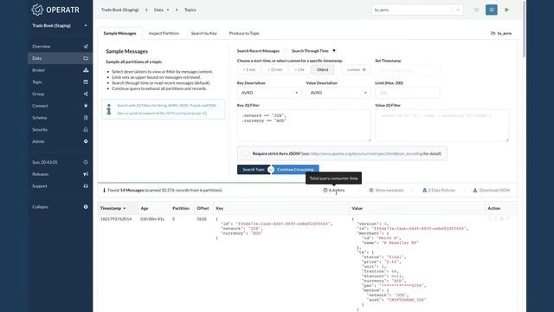Viewport: 554px width, 312px height.
Task: Click the Connect plug icon
Action: pyautogui.click(x=86, y=106)
